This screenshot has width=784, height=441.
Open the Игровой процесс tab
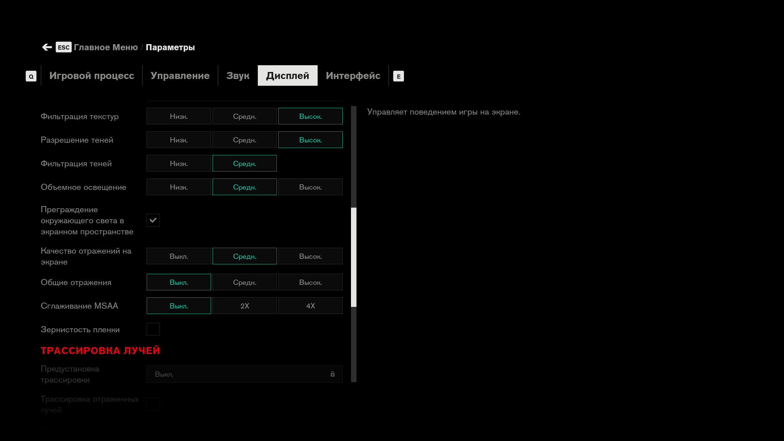click(92, 76)
